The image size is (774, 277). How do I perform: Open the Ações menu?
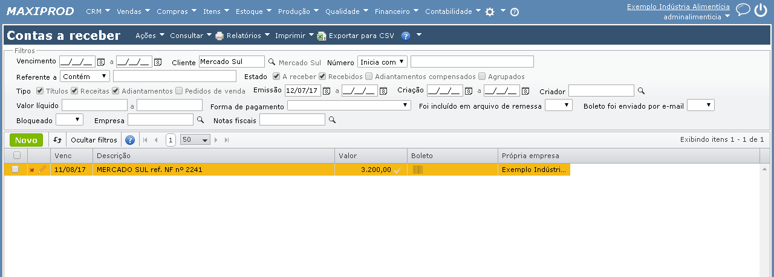point(150,36)
